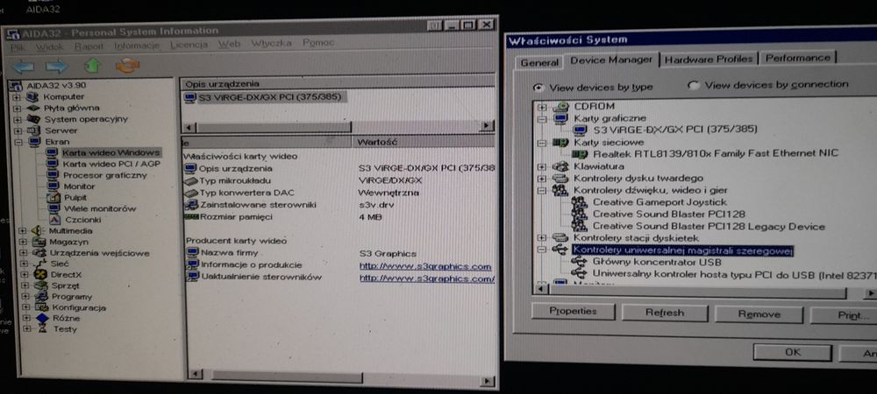Click Creative Gameport Joystick icon
Image resolution: width=877 pixels, height=394 pixels.
(580, 202)
